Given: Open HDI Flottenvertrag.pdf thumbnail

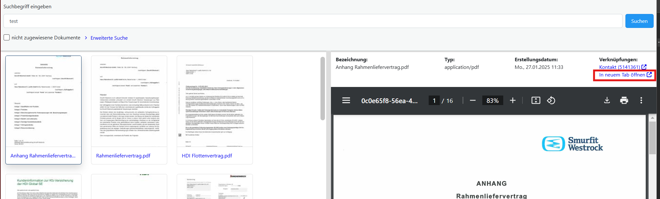Looking at the screenshot, I should 214,102.
